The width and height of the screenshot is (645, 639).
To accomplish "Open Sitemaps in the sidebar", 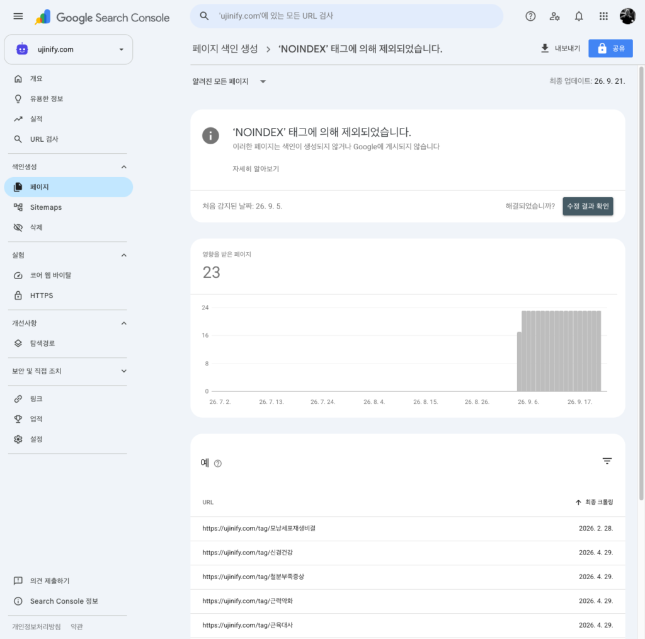I will [68, 207].
